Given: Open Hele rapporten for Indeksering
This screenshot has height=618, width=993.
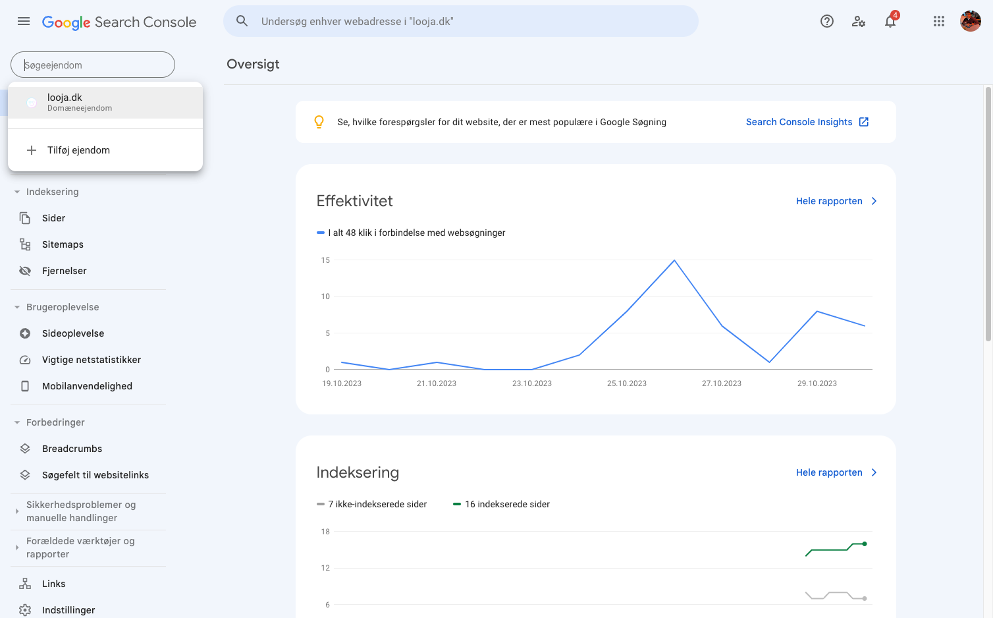Looking at the screenshot, I should click(836, 472).
